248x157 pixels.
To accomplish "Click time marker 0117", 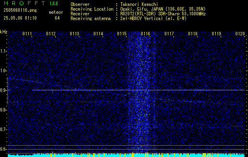I will point(169,34).
